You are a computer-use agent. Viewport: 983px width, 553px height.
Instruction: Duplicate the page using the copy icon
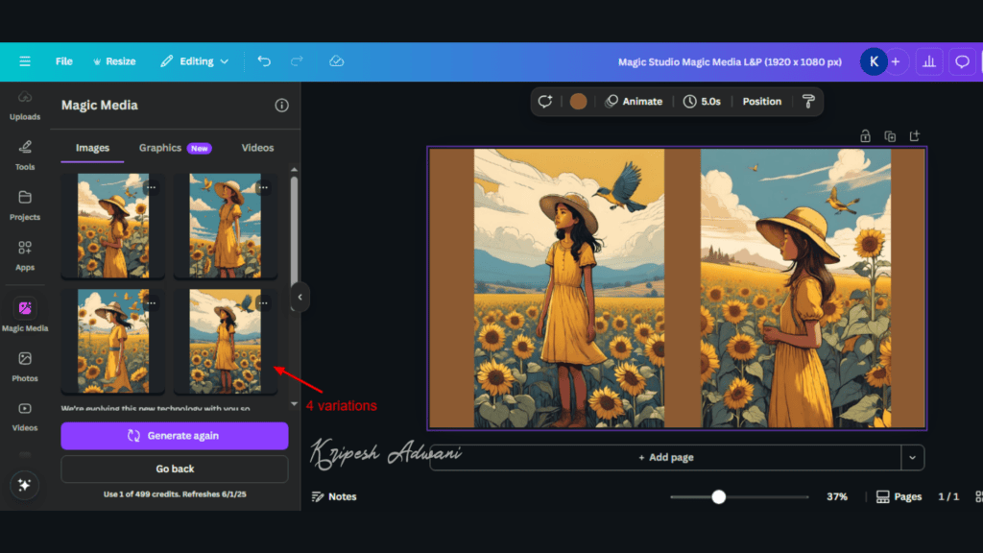click(x=888, y=135)
